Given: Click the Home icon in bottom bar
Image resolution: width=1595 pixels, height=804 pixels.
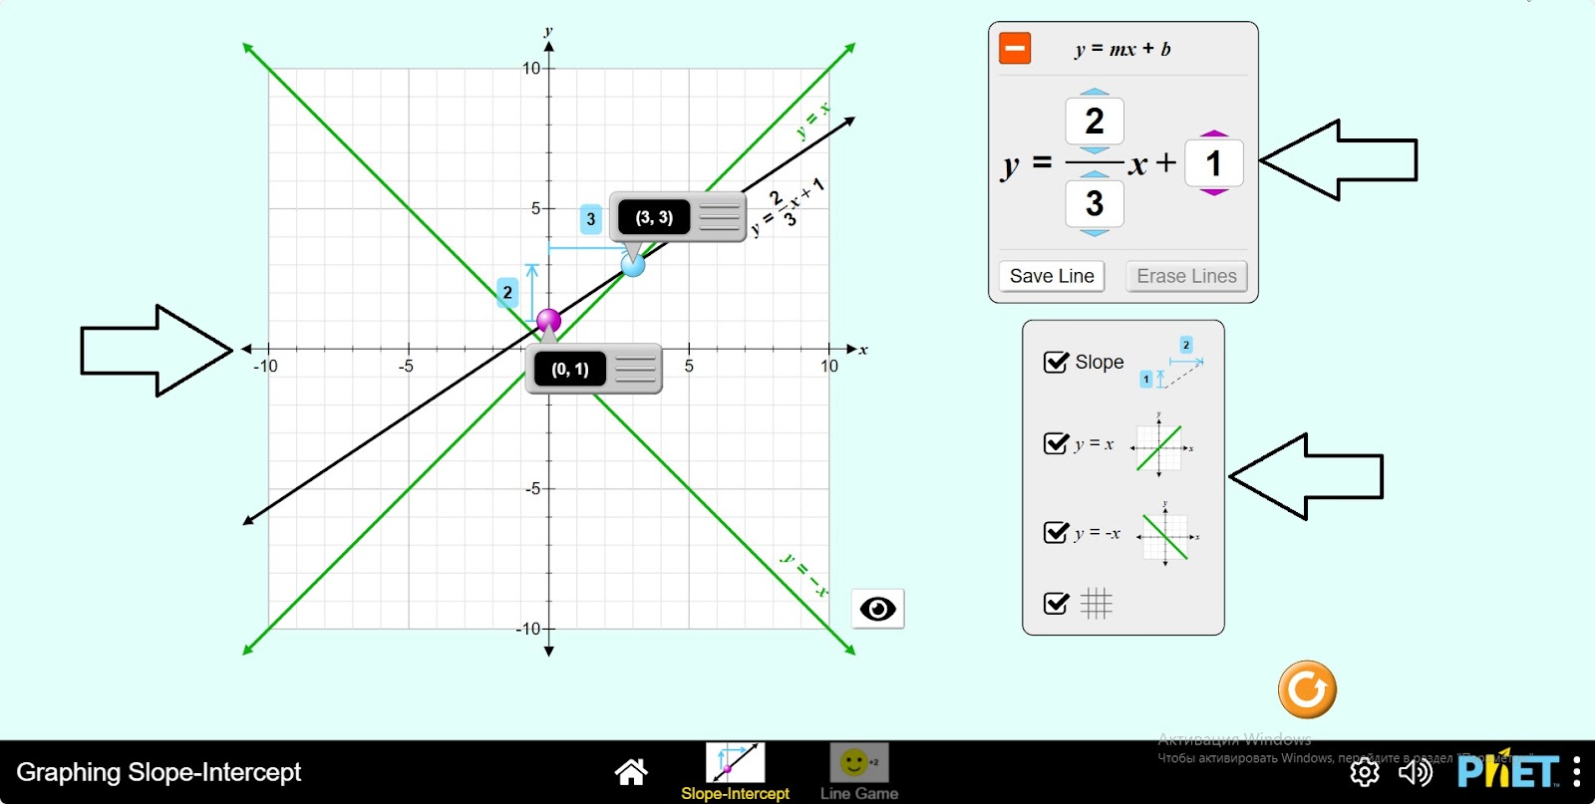Looking at the screenshot, I should [x=631, y=771].
